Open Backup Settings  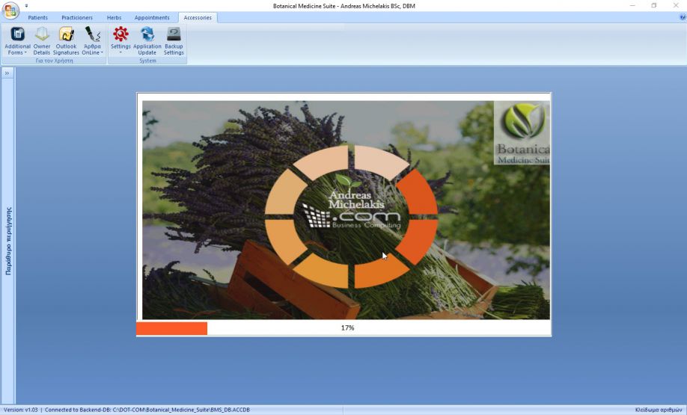[174, 40]
